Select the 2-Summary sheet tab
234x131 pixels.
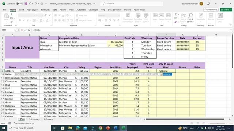(34, 119)
